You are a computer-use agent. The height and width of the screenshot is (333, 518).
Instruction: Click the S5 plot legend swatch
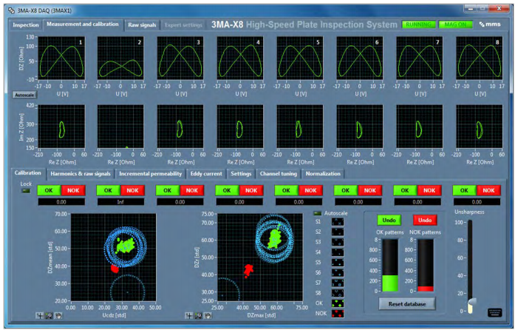[337, 263]
